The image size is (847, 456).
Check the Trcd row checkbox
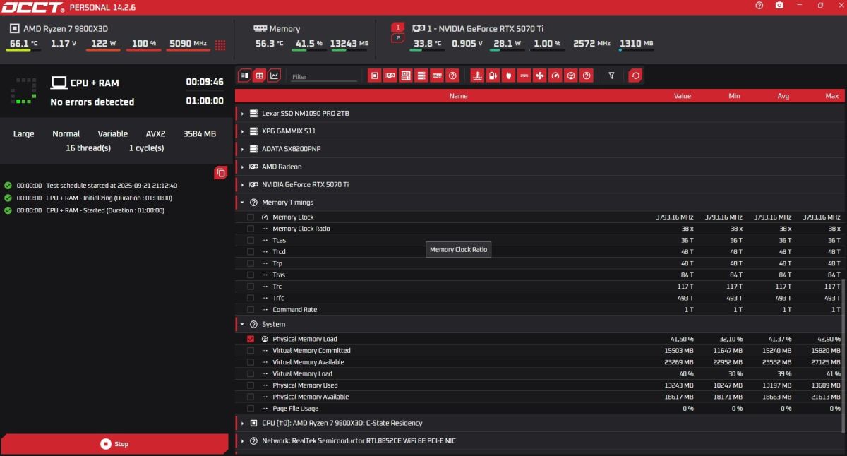pos(251,252)
